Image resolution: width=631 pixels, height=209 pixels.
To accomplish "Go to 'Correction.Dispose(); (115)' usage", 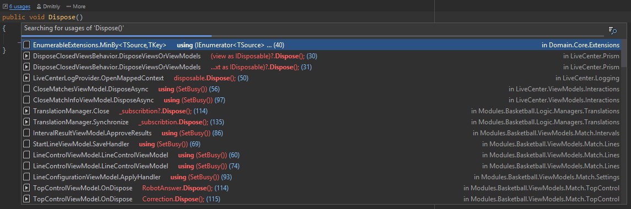I will [181, 199].
